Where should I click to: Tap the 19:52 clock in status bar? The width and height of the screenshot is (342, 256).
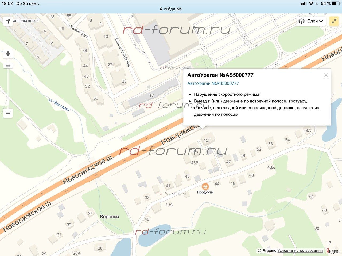click(7, 3)
